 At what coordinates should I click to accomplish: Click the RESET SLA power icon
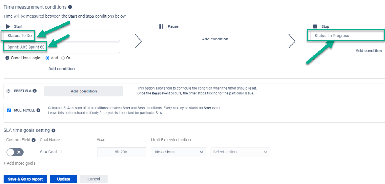9,91
